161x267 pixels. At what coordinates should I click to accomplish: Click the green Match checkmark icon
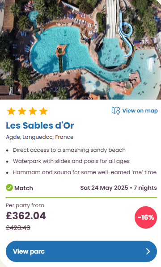(9, 188)
